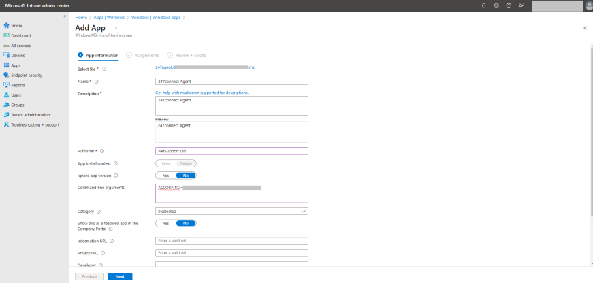Click into the Information URL field
593x283 pixels.
(232, 241)
